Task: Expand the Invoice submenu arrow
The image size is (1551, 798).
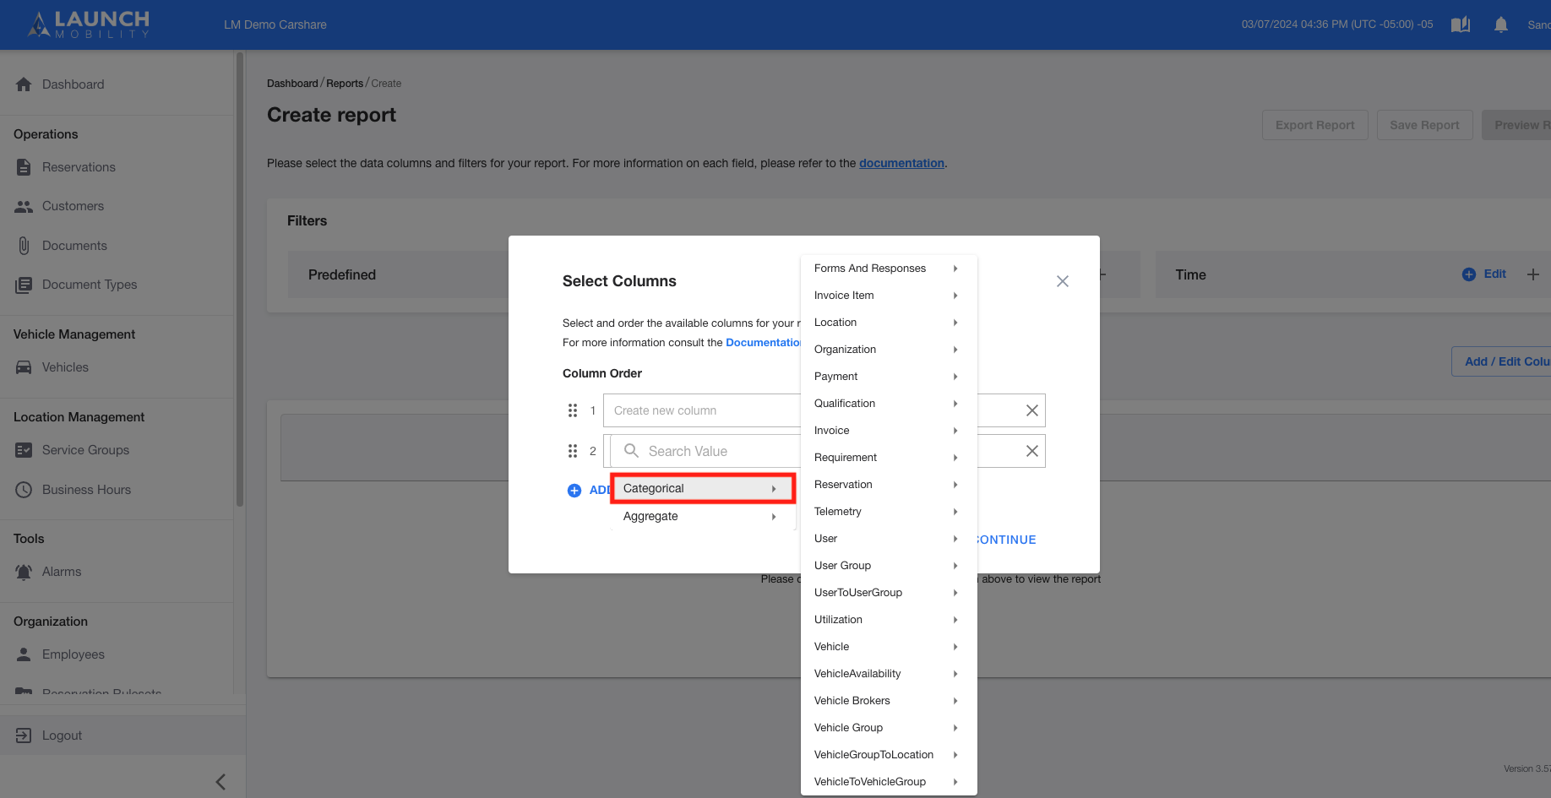Action: (955, 431)
